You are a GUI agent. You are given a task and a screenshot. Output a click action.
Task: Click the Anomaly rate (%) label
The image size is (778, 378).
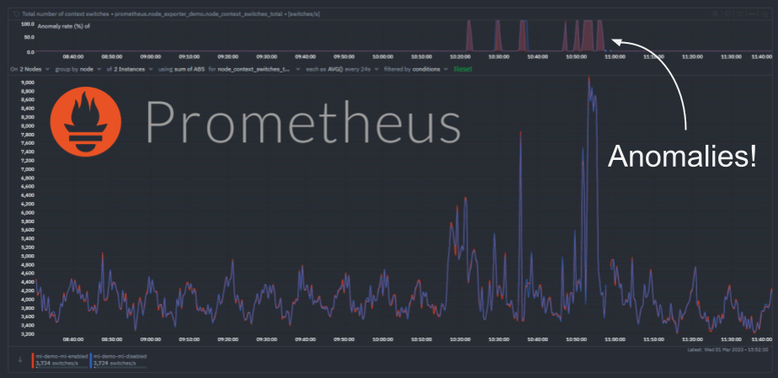click(64, 27)
